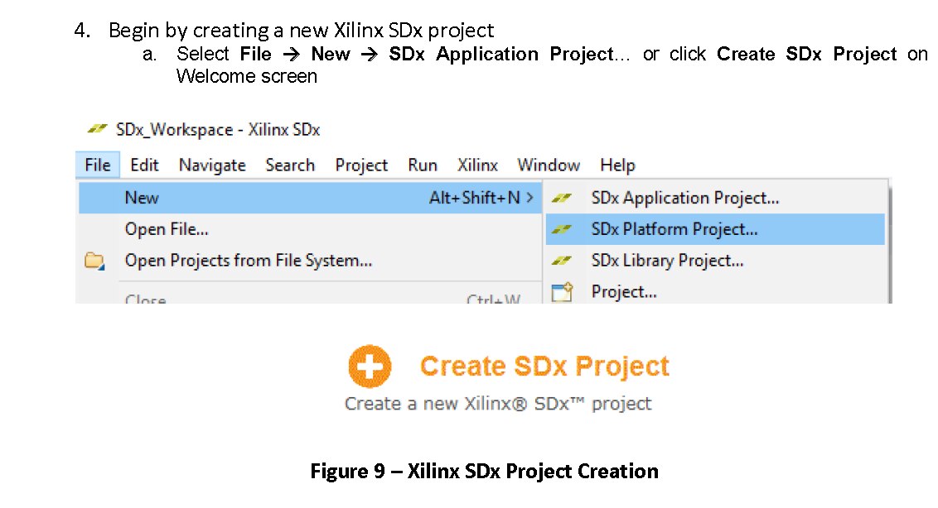Open the Search menu

click(x=290, y=165)
